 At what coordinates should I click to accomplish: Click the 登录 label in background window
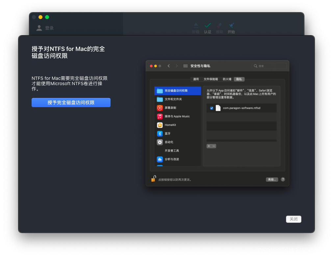pos(49,28)
